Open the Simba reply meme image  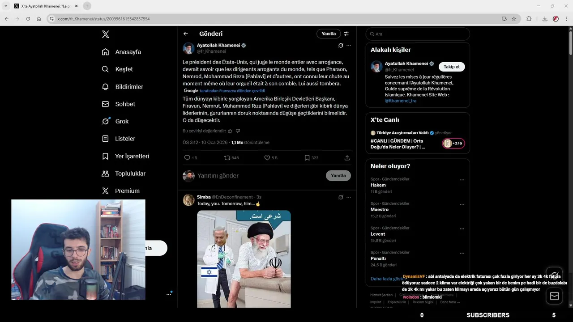coord(244,259)
